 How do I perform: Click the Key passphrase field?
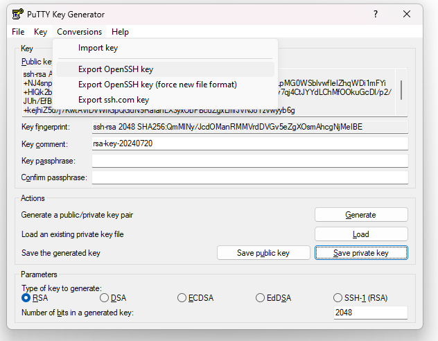[250, 161]
